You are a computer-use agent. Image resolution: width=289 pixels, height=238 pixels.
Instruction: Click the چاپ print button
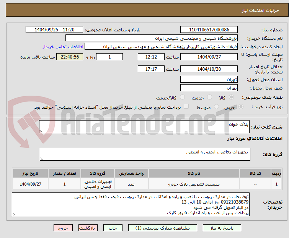tap(113, 228)
